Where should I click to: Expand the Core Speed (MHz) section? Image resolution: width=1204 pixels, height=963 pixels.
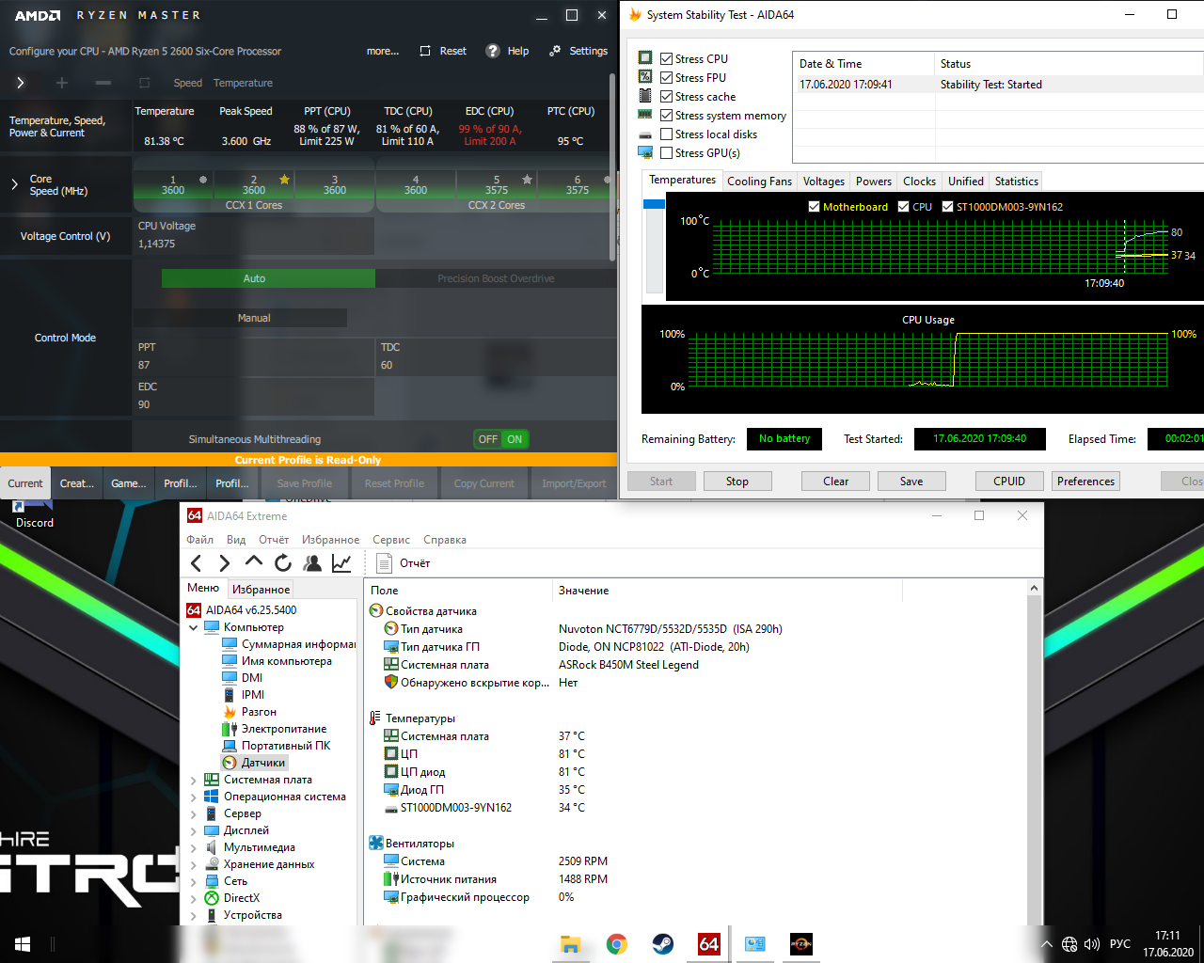click(14, 184)
